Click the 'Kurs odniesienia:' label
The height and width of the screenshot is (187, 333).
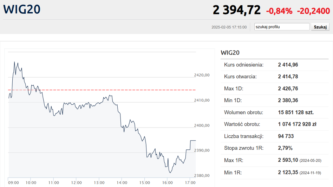(x=243, y=65)
